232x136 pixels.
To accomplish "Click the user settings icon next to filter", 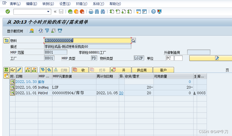I will tap(53, 31).
